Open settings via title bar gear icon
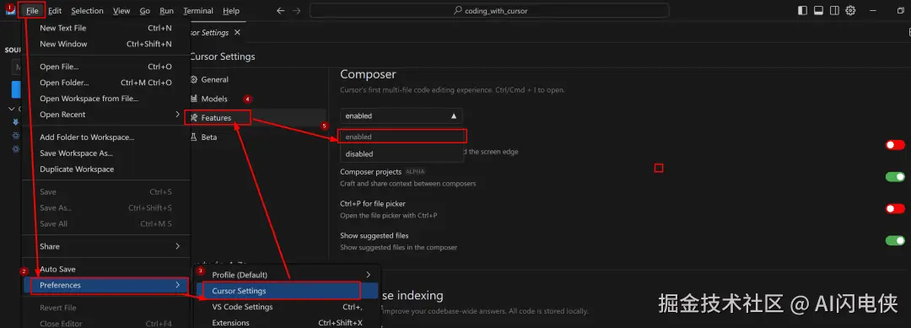The width and height of the screenshot is (911, 328). (x=850, y=10)
